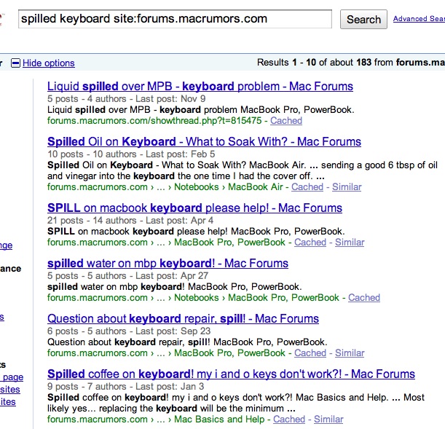Click snippet 'sending a good 6 tbsp of oil'
445x429 pixels.
[379, 165]
